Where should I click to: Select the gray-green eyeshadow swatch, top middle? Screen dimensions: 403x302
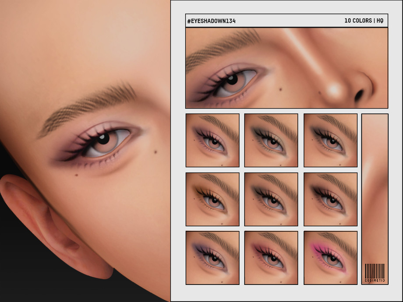click(x=271, y=140)
